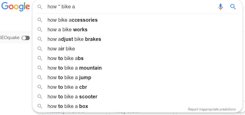The image size is (245, 115).
Task: Click magnifier icon beside 'how air bike'
Action: 40,49
